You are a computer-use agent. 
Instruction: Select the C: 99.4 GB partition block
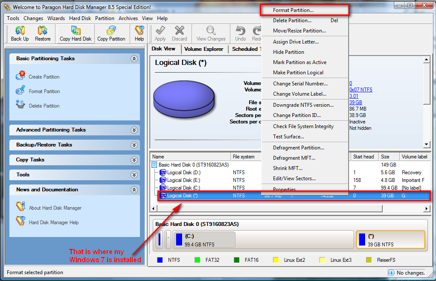pos(204,240)
